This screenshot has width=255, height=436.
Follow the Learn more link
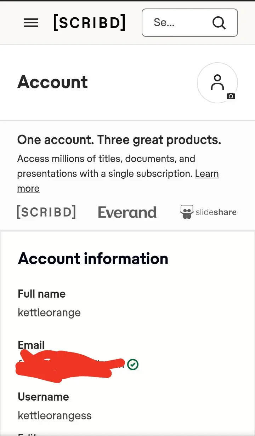tap(118, 181)
